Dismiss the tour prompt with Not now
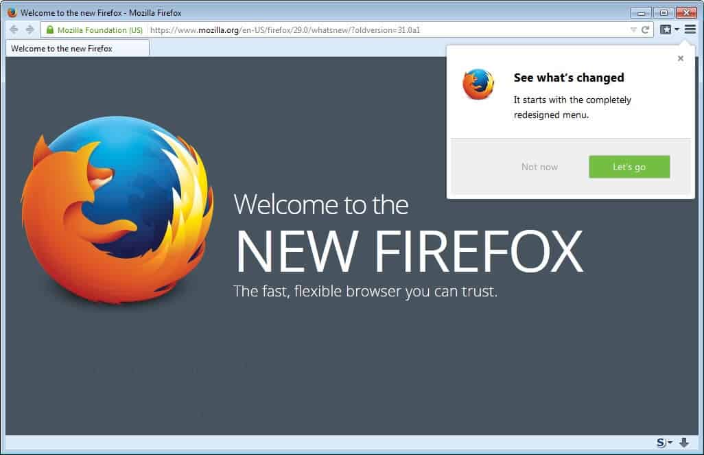This screenshot has width=704, height=455. coord(539,167)
